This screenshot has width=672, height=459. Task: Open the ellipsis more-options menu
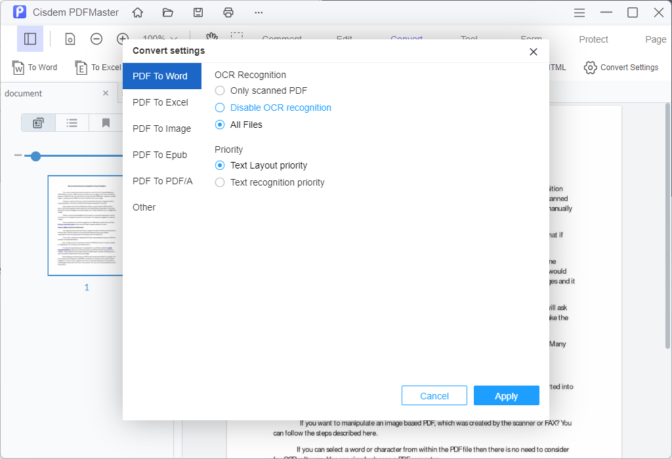[258, 12]
